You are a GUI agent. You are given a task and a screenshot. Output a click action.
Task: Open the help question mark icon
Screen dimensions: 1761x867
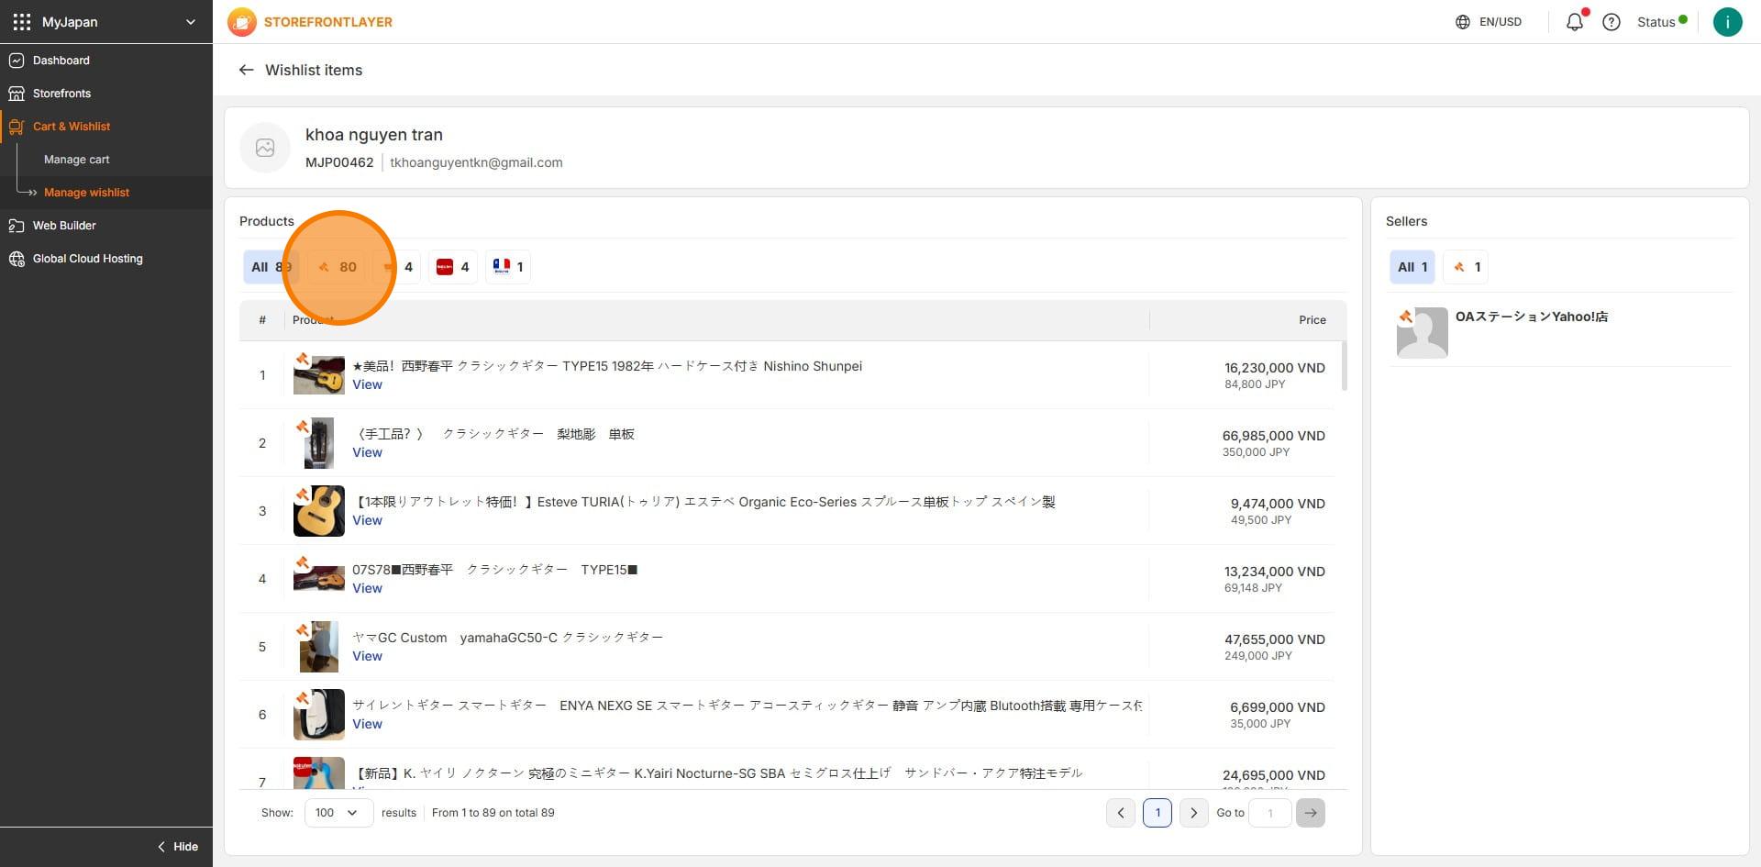pyautogui.click(x=1611, y=22)
